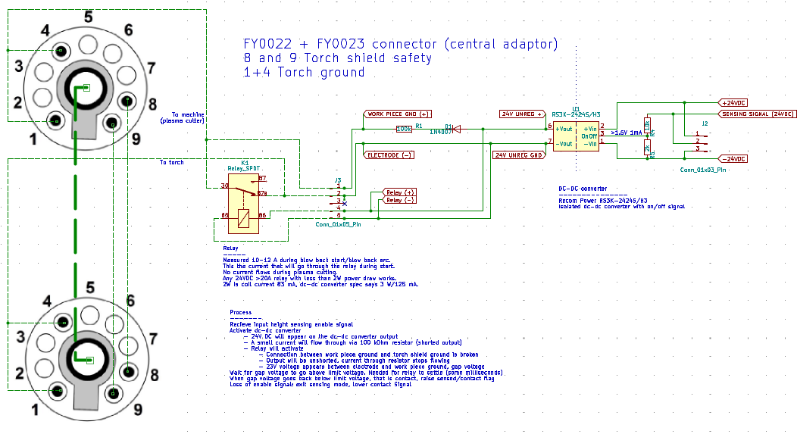797x434 pixels.
Task: Click pin 8 on the top connector
Action: pos(128,101)
